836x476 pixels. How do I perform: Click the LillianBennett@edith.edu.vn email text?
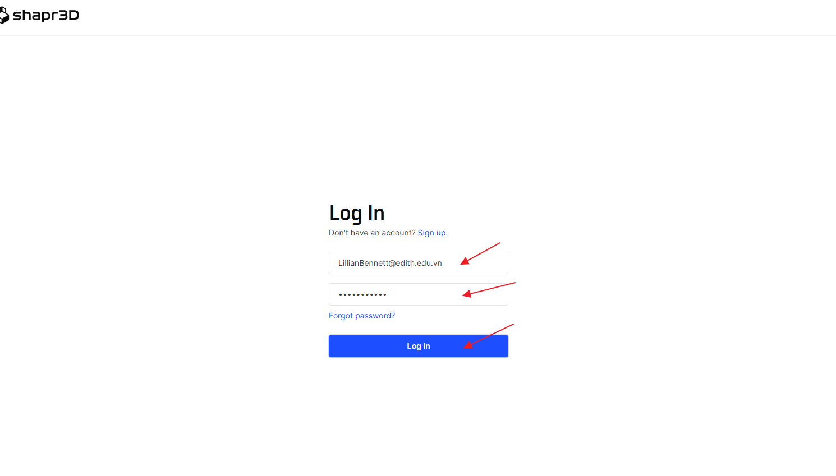390,263
